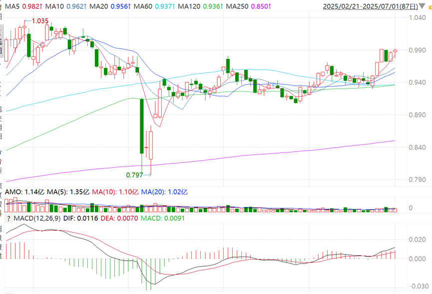Click the 0.840 price axis label
Image resolution: width=432 pixels, height=294 pixels.
point(417,147)
